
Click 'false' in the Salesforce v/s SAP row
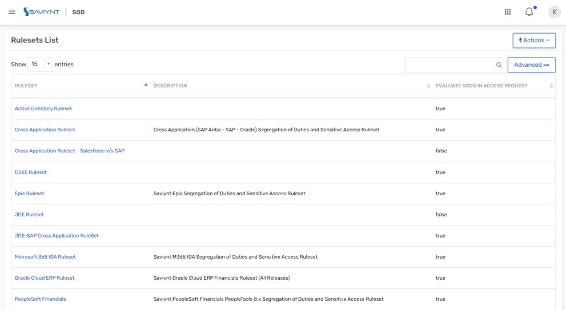click(441, 151)
